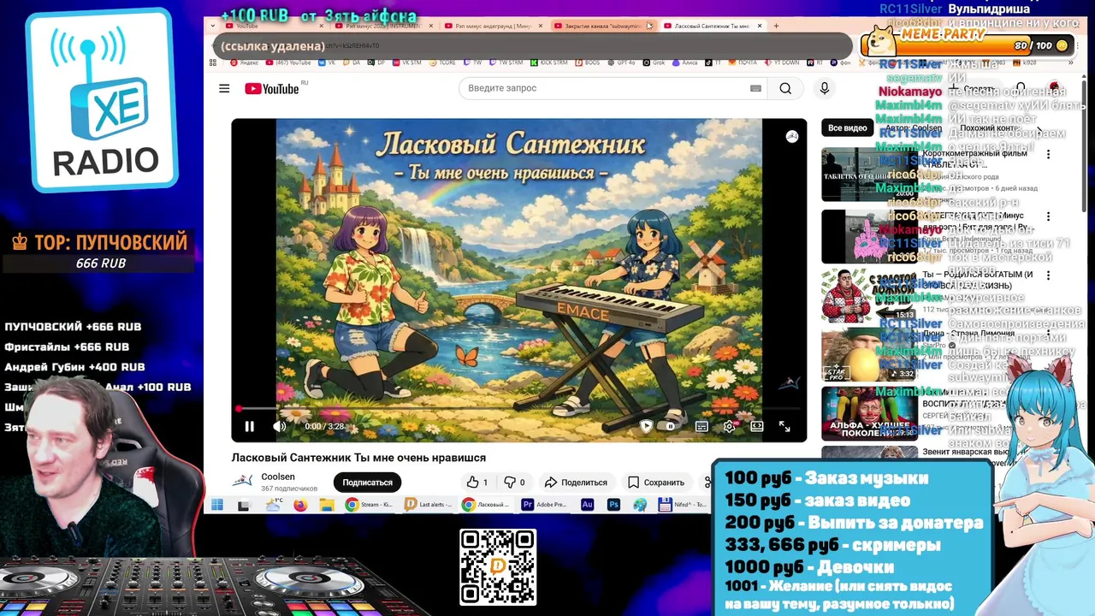The width and height of the screenshot is (1095, 616).
Task: Open options for the РОДИЛСЯ БОГАТЫМ video
Action: pos(1048,275)
